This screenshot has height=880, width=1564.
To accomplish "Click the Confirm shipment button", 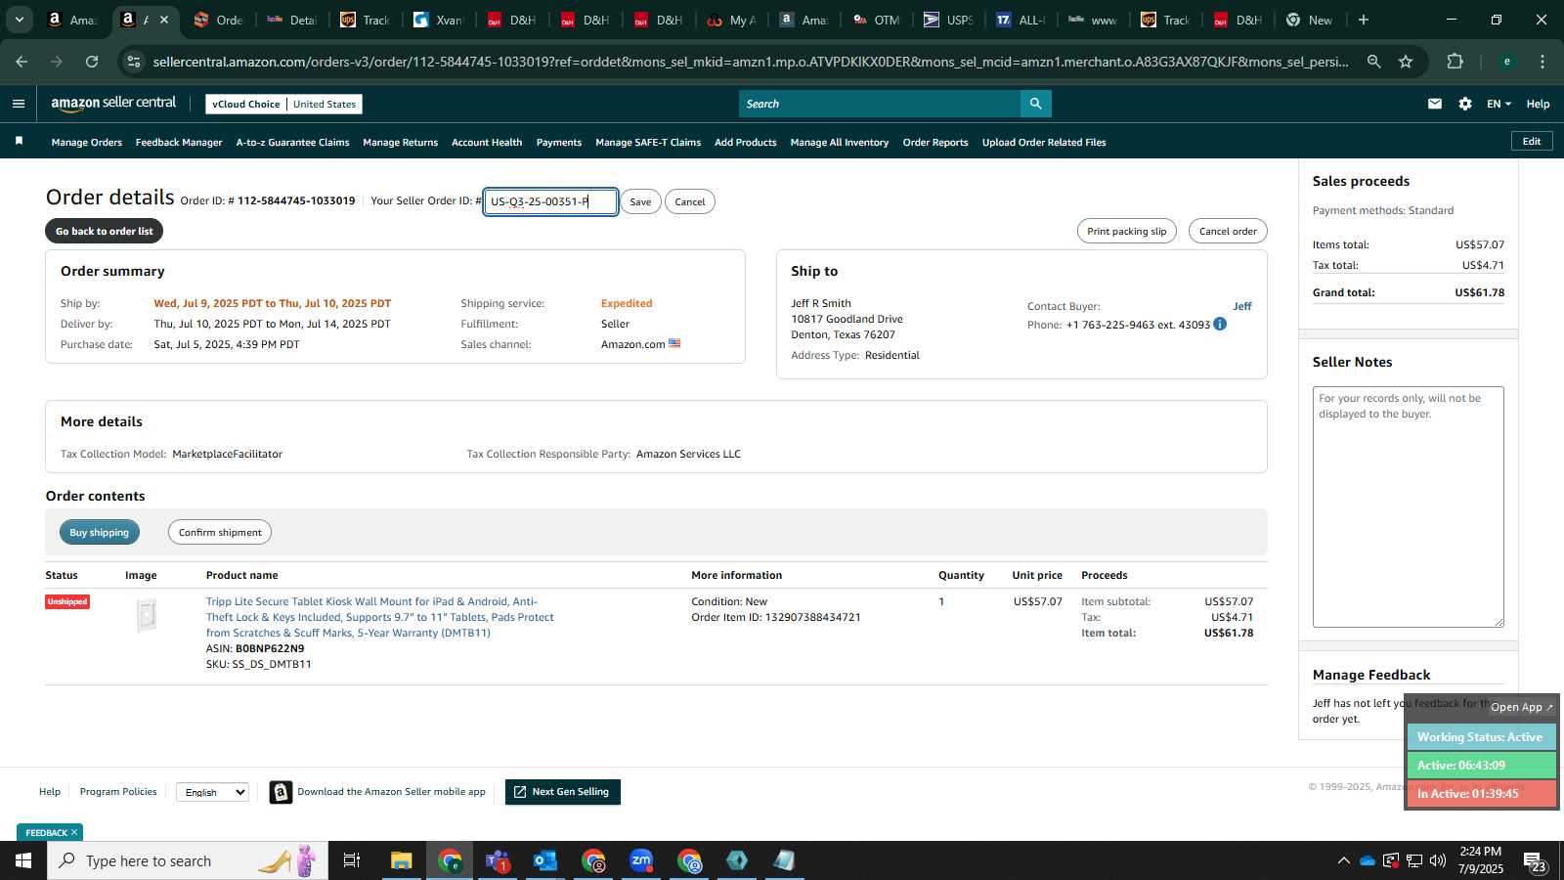I will click(220, 532).
